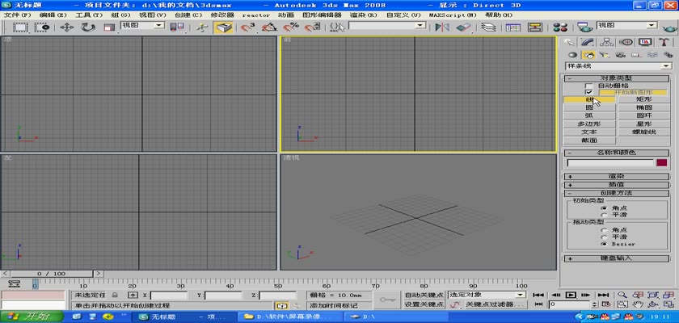Open the 文件 menu
The height and width of the screenshot is (323, 679).
click(x=17, y=15)
